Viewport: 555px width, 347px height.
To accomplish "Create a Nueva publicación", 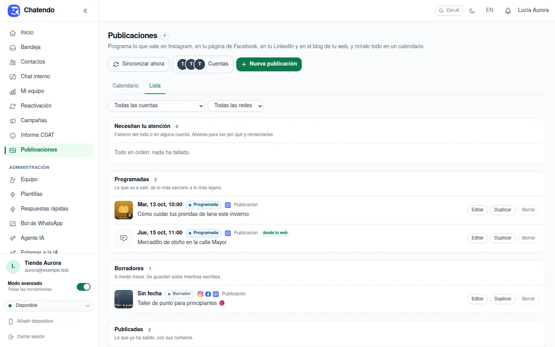I will click(x=269, y=64).
